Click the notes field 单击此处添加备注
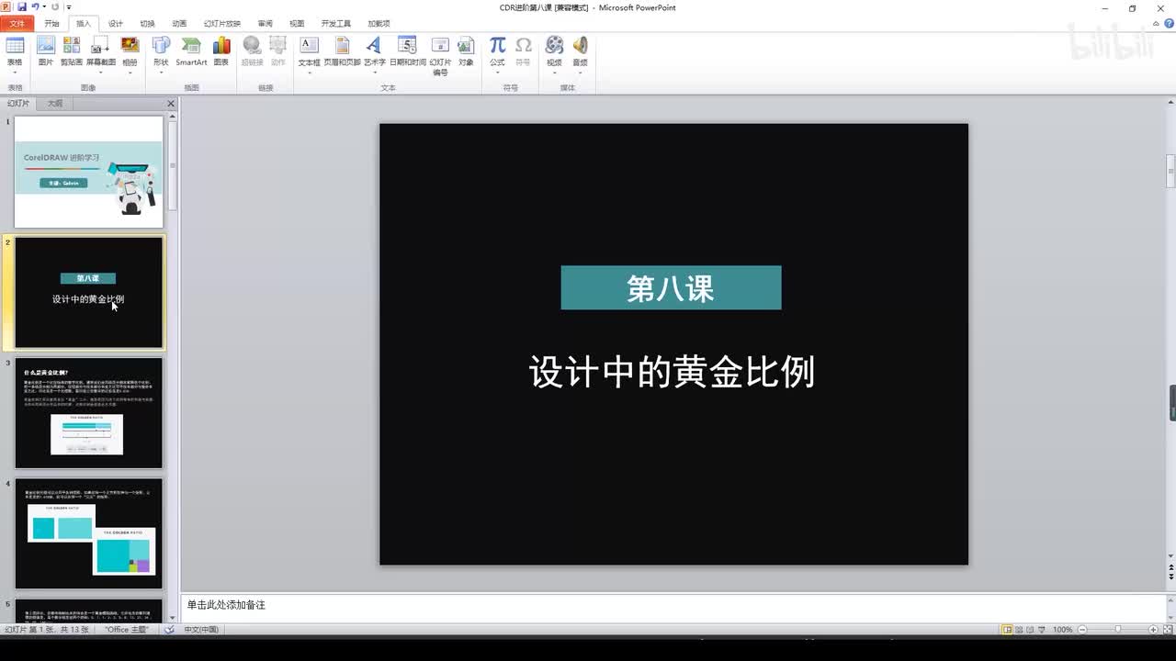 coord(673,606)
